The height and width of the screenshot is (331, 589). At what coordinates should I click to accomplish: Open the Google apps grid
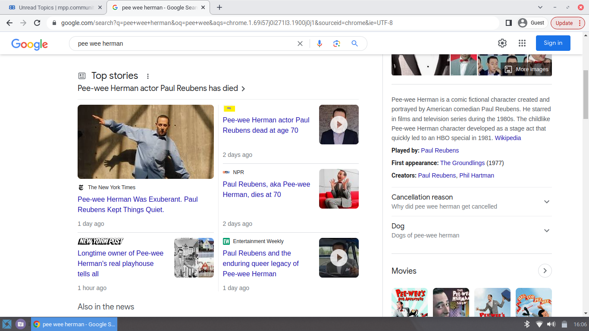point(522,43)
